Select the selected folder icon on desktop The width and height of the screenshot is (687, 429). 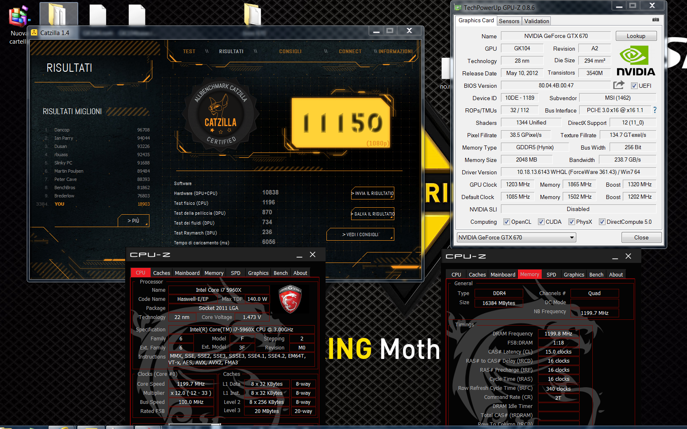point(58,15)
